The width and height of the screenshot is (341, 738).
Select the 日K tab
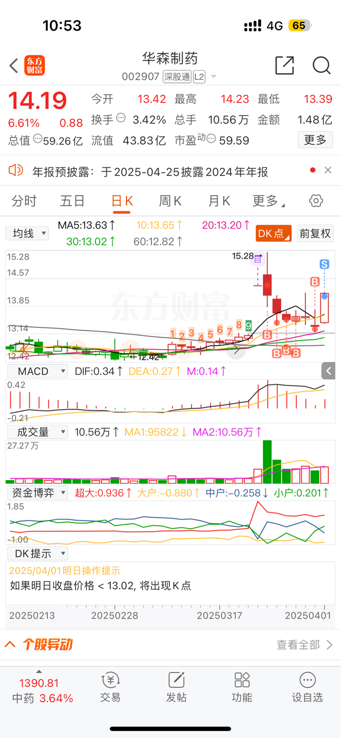[x=122, y=201]
